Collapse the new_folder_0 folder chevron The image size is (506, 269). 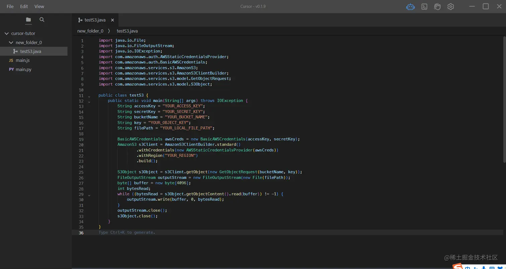point(11,42)
